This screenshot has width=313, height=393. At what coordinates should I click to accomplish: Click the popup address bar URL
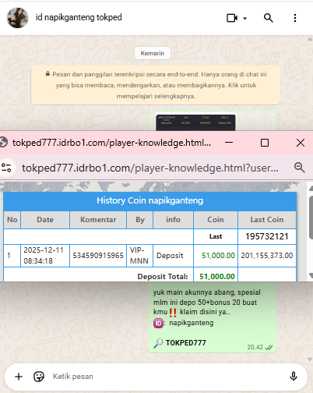[150, 168]
